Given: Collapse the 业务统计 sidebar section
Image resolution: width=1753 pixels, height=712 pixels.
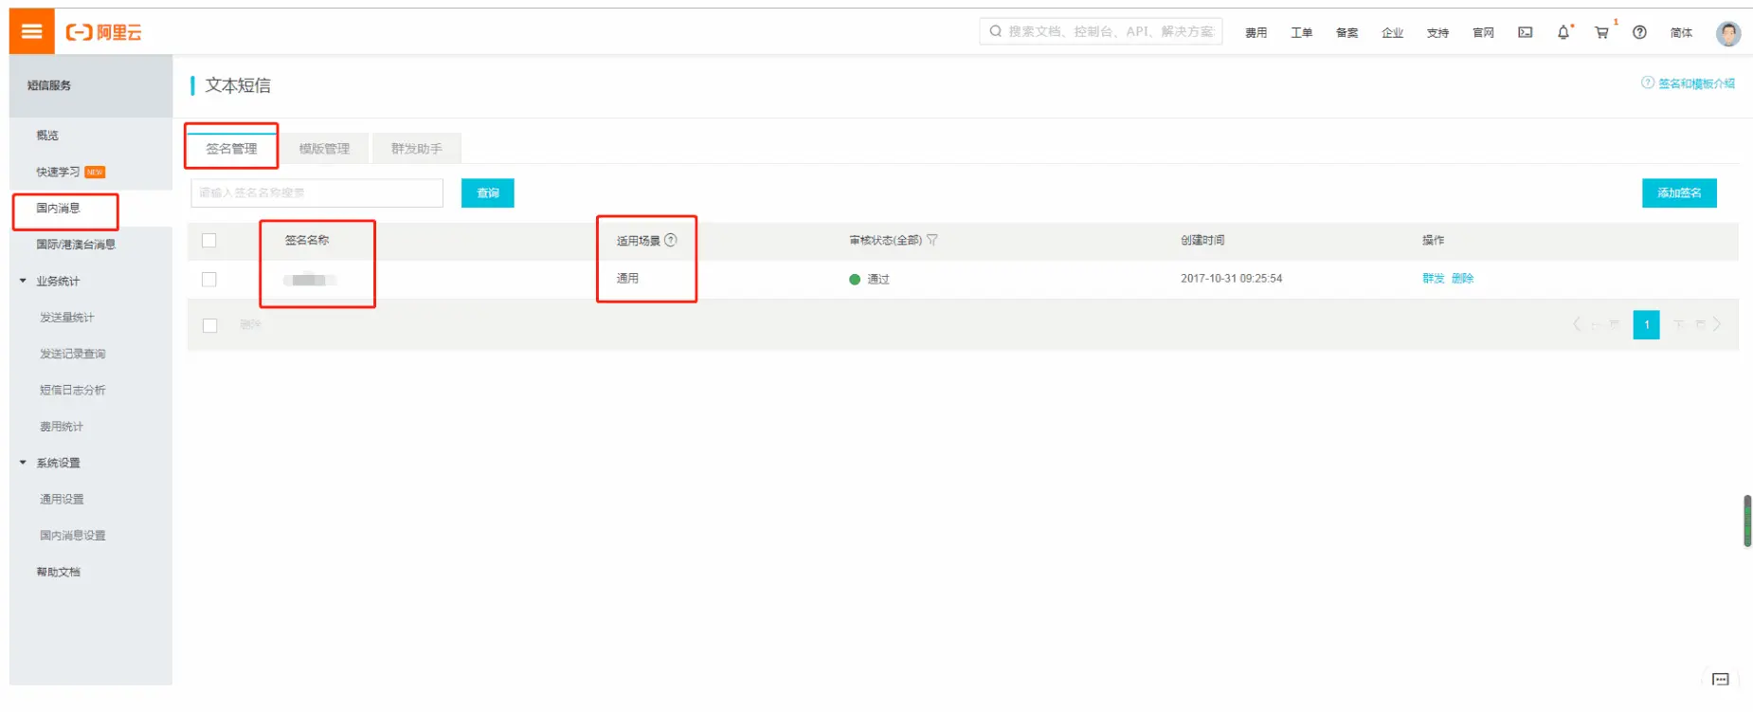Looking at the screenshot, I should tap(24, 281).
